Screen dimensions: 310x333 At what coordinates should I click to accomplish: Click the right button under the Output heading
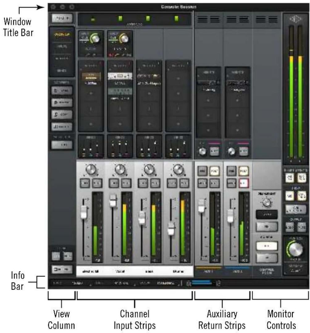click(x=302, y=227)
